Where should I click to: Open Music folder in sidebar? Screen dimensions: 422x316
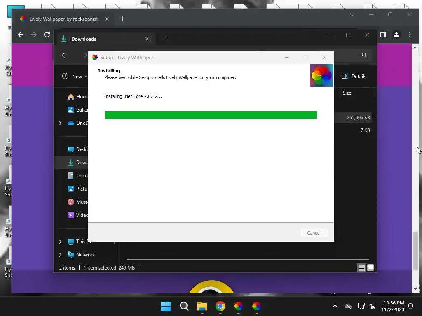click(77, 202)
